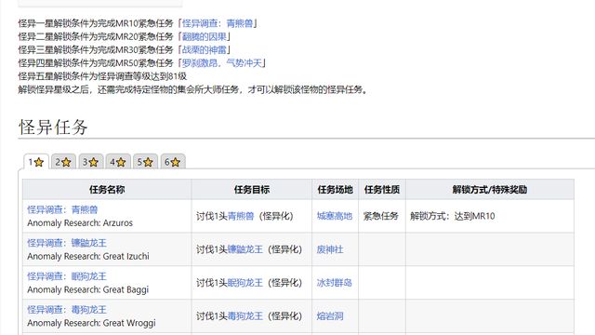Click the 怪异任务 section heading
This screenshot has width=595, height=335.
click(x=53, y=127)
